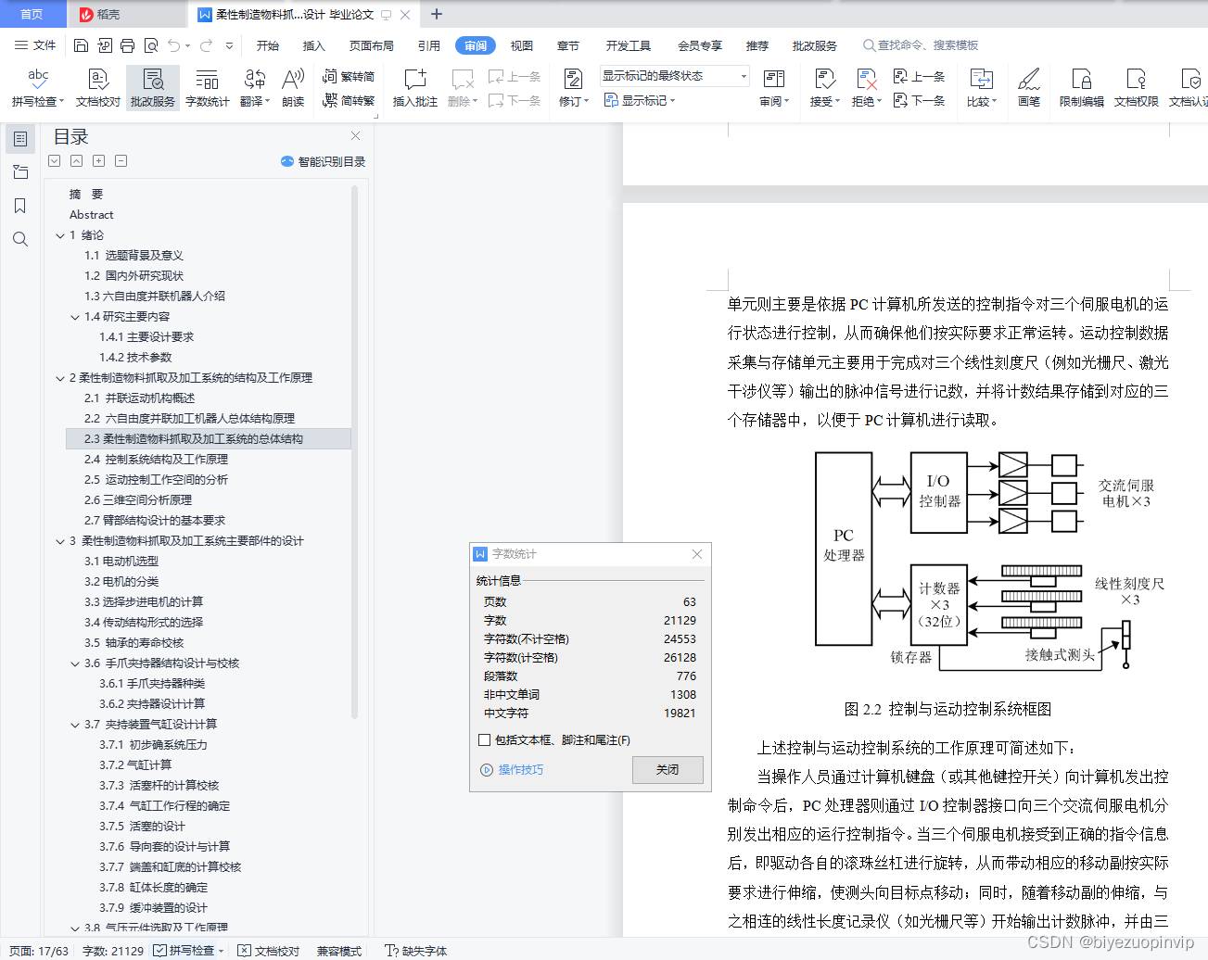Select the 画笔 pen tool
The height and width of the screenshot is (960, 1208).
pos(1029,88)
